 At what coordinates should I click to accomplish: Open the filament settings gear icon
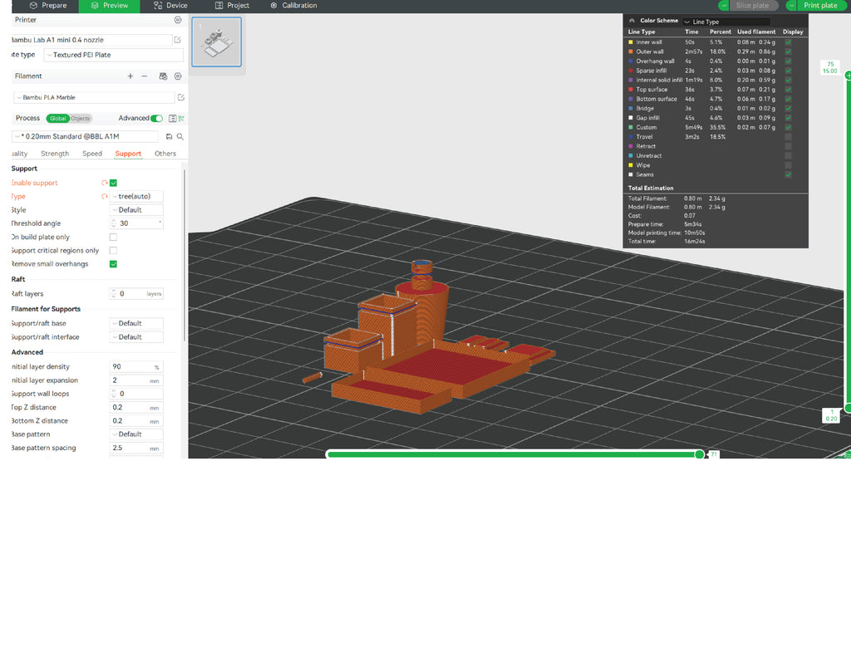(178, 76)
